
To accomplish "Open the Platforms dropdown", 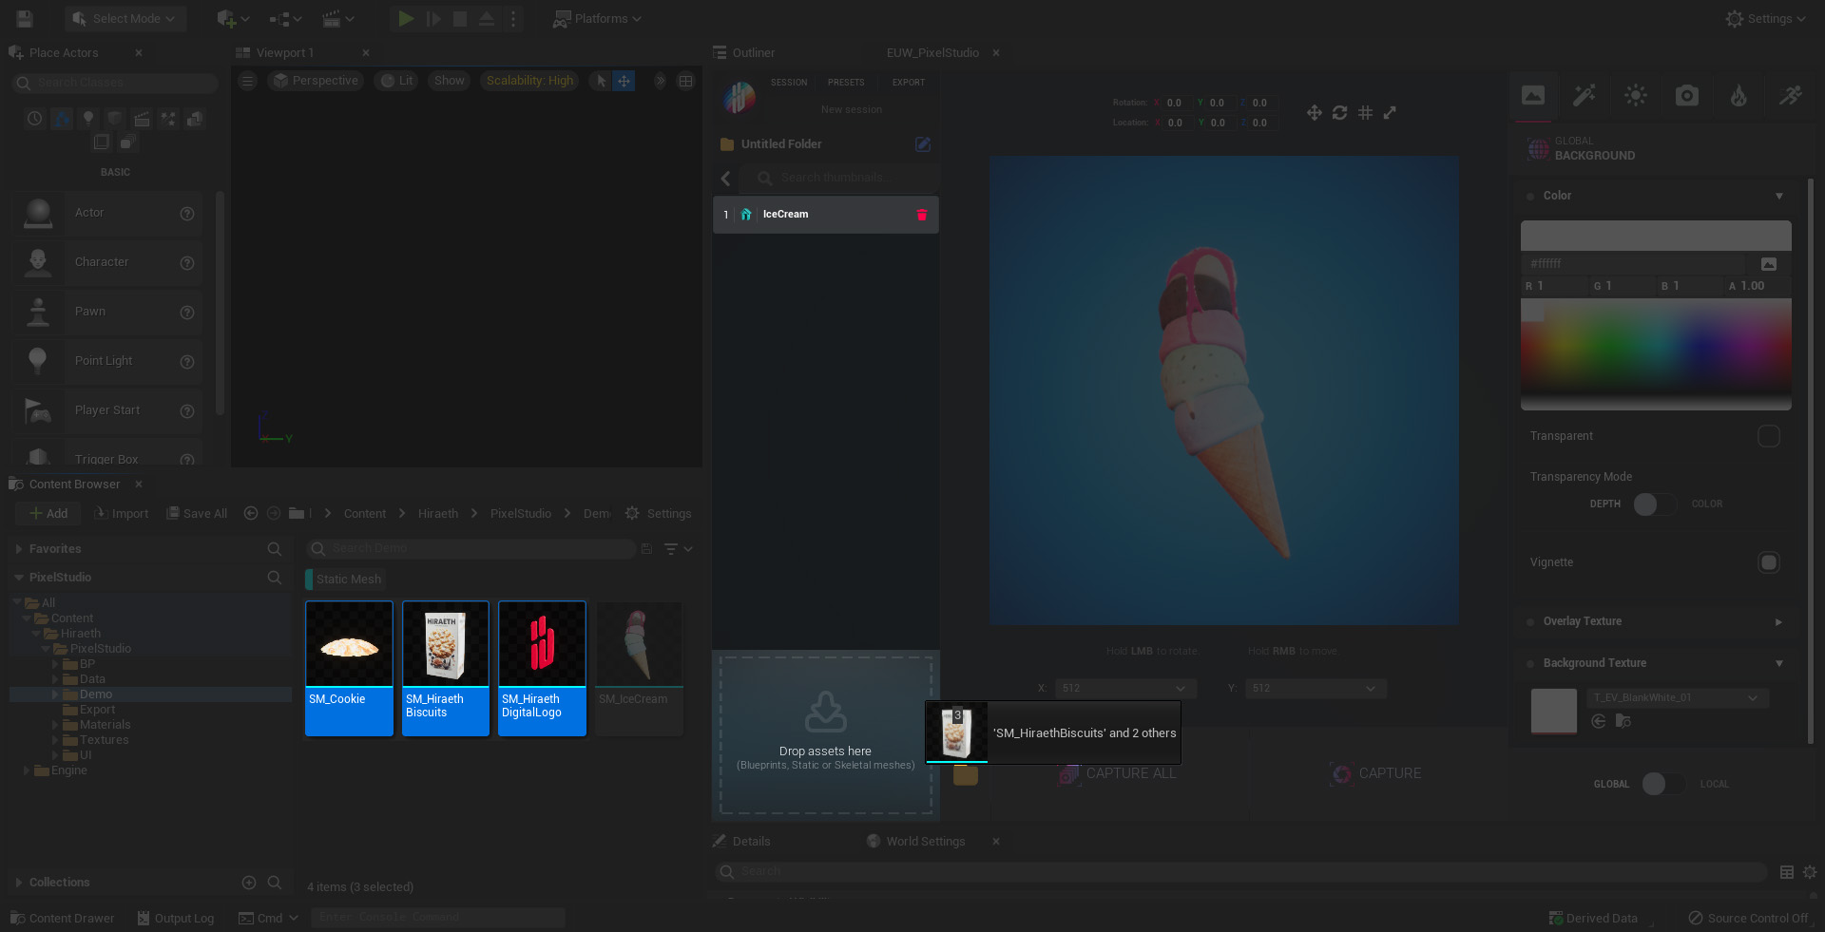I will coord(598,19).
